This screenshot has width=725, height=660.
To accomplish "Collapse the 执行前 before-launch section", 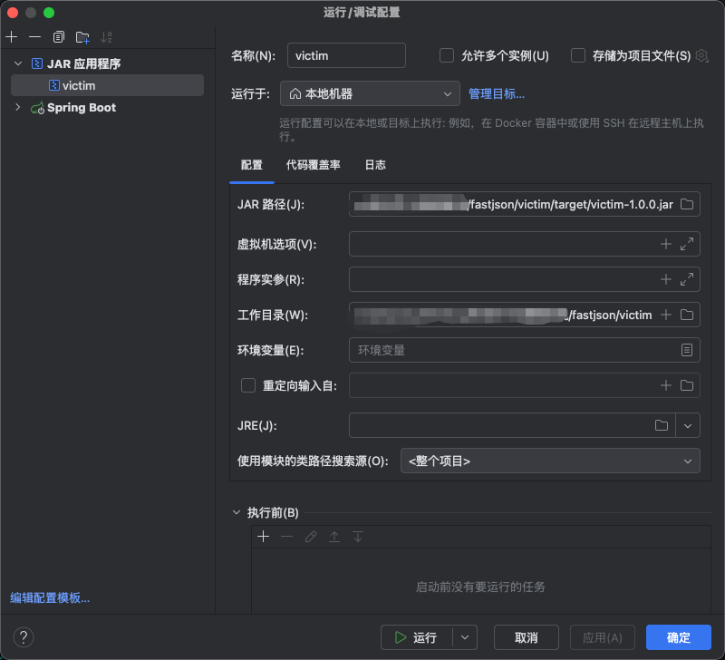I will [237, 512].
